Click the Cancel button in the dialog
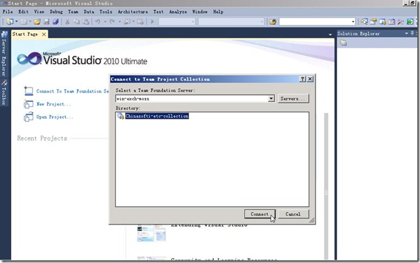Viewport: 420px width, 263px height. pyautogui.click(x=293, y=214)
